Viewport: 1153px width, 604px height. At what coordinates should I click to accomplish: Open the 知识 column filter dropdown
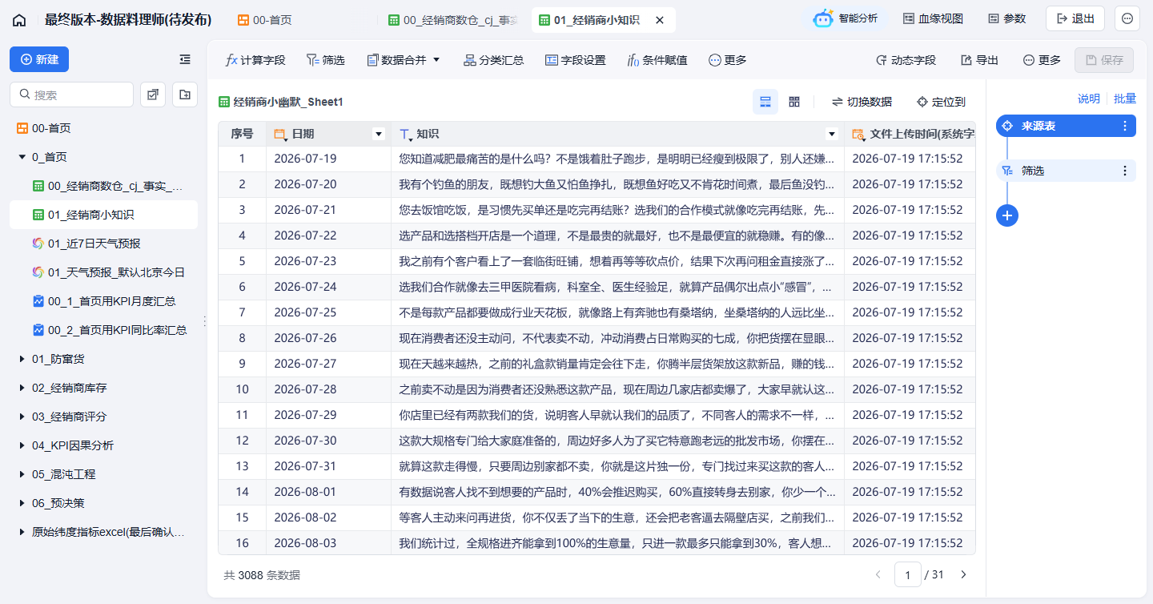(x=832, y=134)
